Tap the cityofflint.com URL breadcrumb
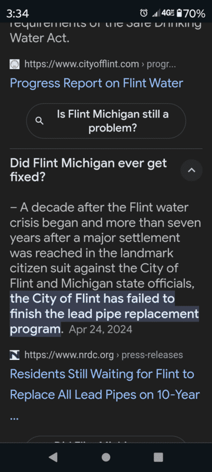212x472 pixels. point(81,64)
